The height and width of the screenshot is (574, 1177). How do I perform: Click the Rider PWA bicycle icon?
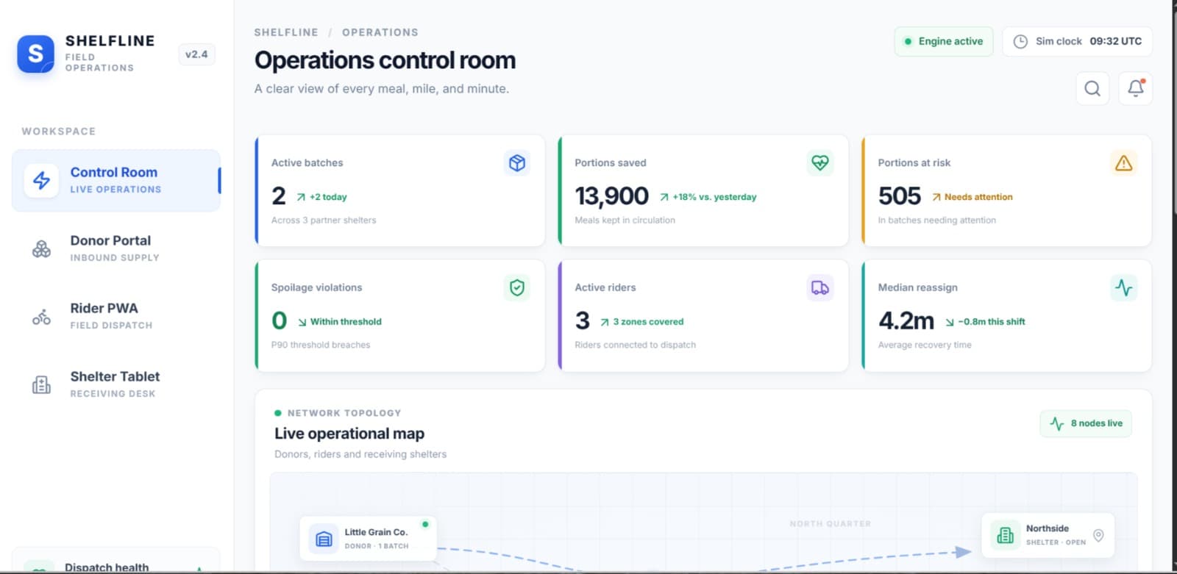point(41,317)
